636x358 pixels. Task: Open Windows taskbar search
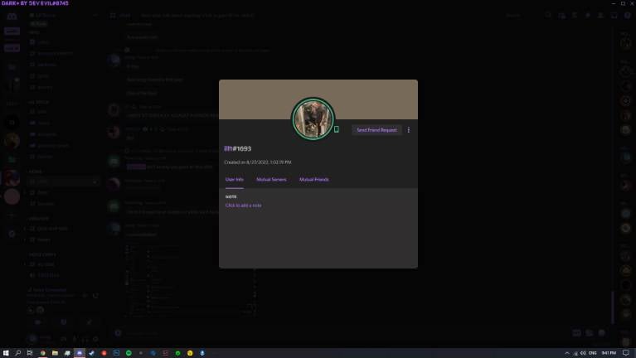pyautogui.click(x=17, y=353)
